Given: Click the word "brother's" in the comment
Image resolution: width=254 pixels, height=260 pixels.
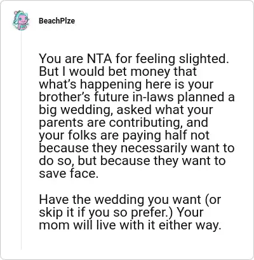Looking at the screenshot, I should pos(65,97).
